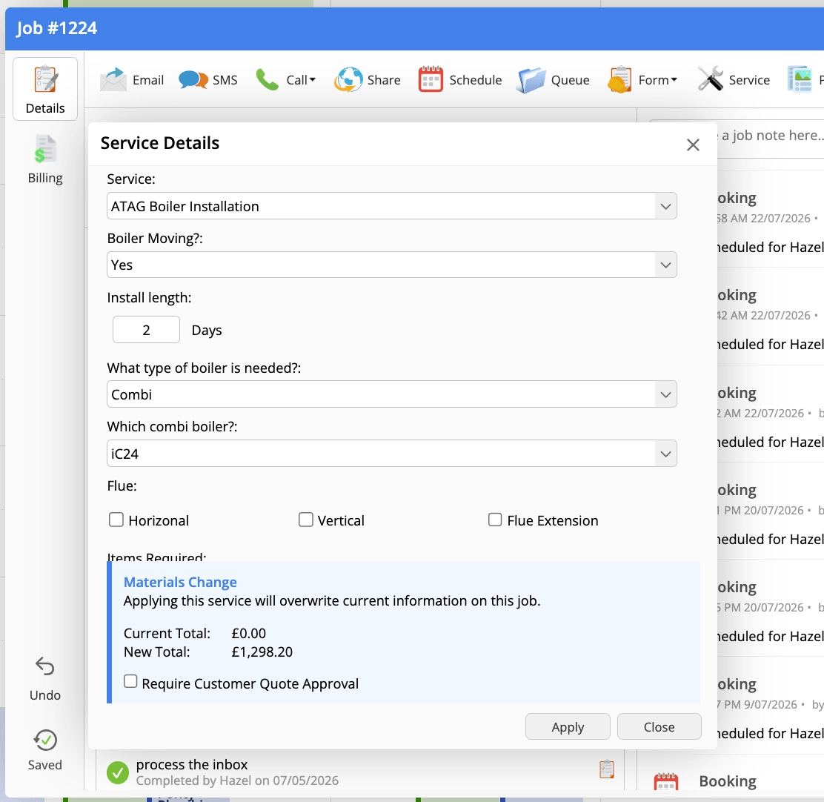Click Completed by Hazel on 07/05/2026 text

(x=237, y=781)
